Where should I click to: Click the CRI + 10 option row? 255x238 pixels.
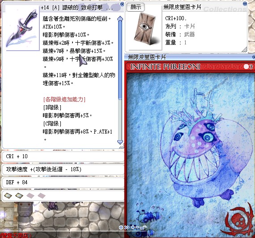click(63, 156)
